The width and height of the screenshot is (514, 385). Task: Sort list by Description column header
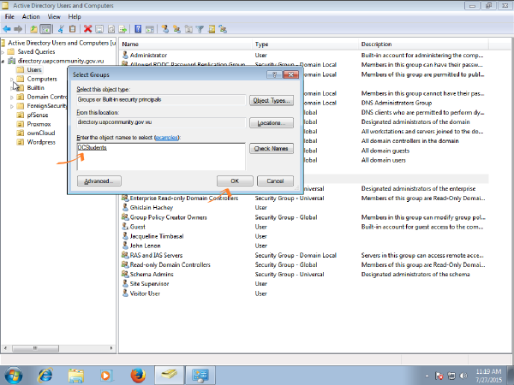[424, 44]
